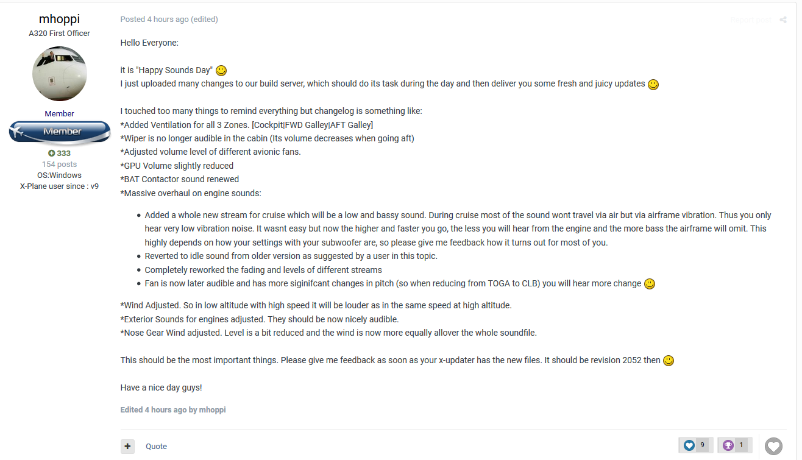Click the blue Member rank badge
802x460 pixels.
point(59,132)
